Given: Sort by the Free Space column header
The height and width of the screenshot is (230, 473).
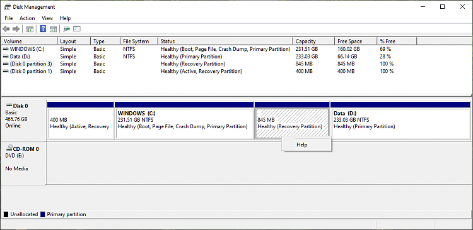Looking at the screenshot, I should click(x=356, y=41).
